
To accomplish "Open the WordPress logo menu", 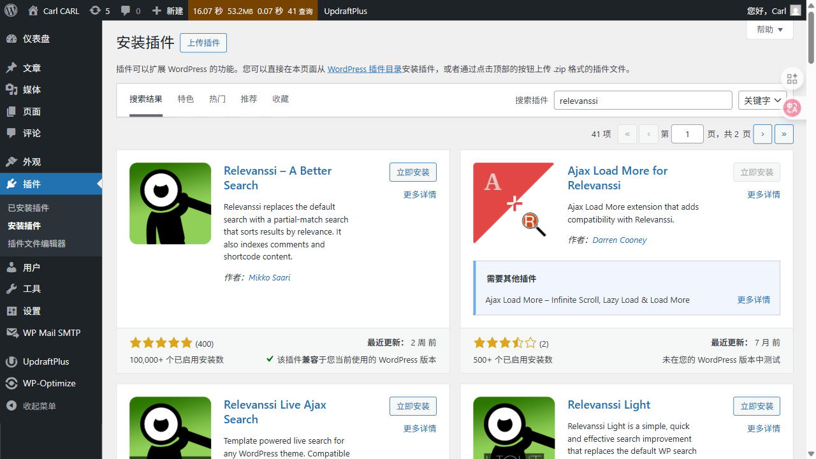I will pyautogui.click(x=10, y=10).
